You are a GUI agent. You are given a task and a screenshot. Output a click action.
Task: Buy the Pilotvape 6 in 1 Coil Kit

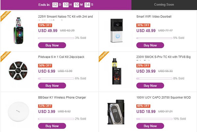click(52, 85)
